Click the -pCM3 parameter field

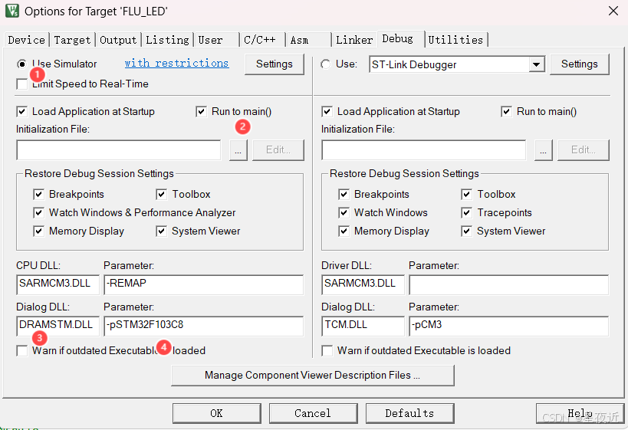(508, 326)
